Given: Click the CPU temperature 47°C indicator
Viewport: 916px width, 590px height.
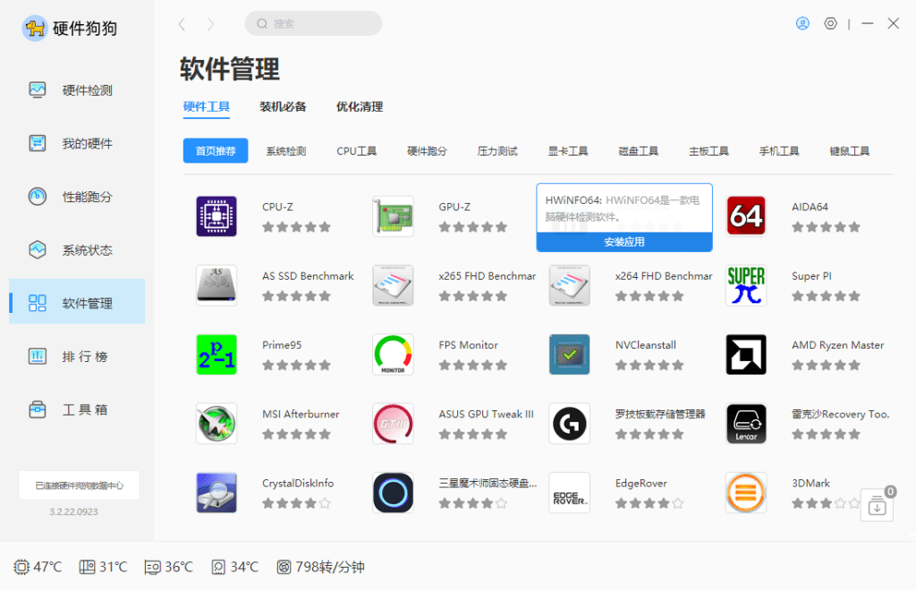Looking at the screenshot, I should 38,567.
